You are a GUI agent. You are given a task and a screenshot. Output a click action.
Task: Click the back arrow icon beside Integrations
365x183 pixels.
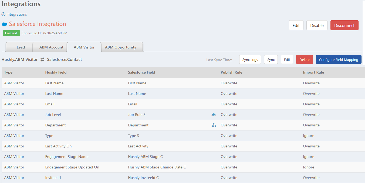click(x=4, y=14)
